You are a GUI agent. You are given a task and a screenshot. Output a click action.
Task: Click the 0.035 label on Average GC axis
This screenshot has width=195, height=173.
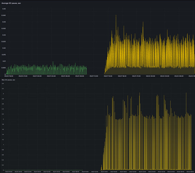pyautogui.click(x=3, y=28)
